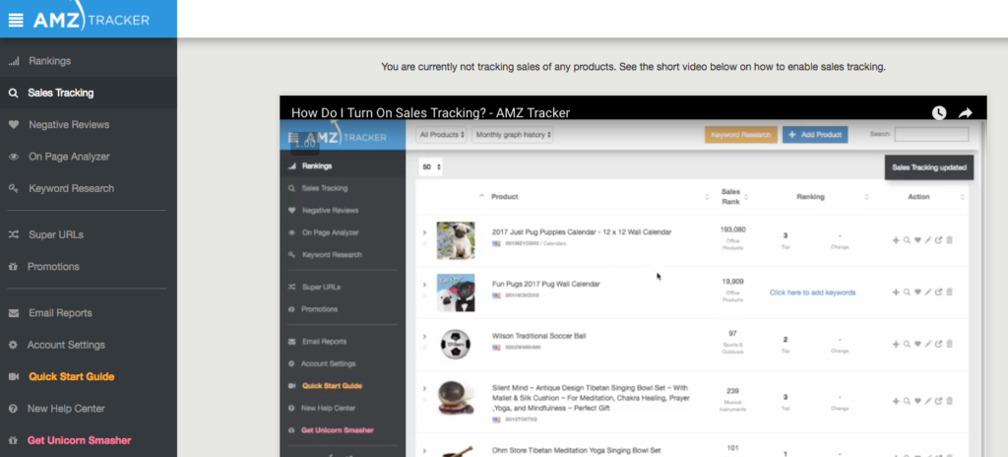The image size is (1008, 457).
Task: Click the trash icon in the Wilson Soccer Ball row
Action: (x=950, y=345)
